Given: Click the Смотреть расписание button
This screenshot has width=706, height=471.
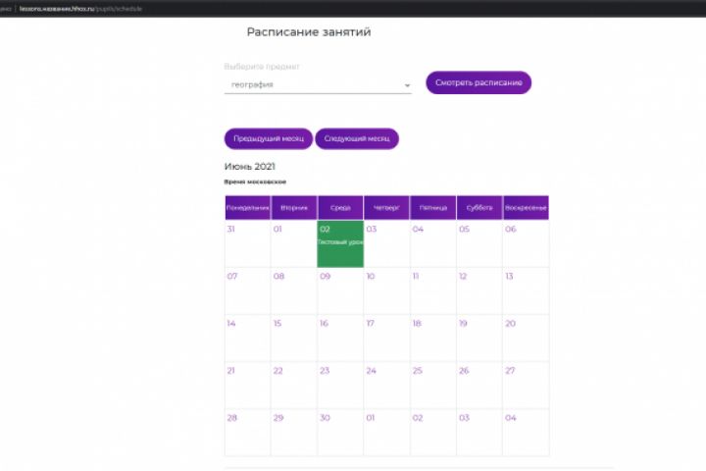Looking at the screenshot, I should [x=478, y=82].
